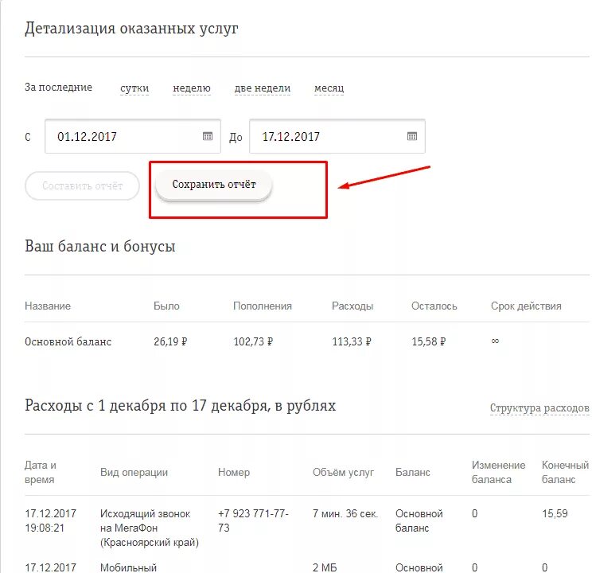Click the 'Название' column header

coord(48,306)
